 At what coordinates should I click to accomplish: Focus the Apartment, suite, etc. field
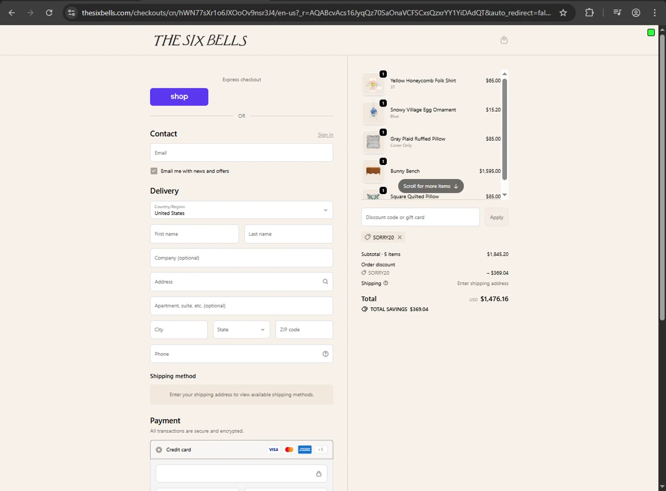click(242, 306)
